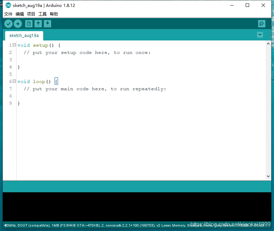Click the editor scrollbar up arrow
Viewport: 274px width, 231px height.
(268, 44)
